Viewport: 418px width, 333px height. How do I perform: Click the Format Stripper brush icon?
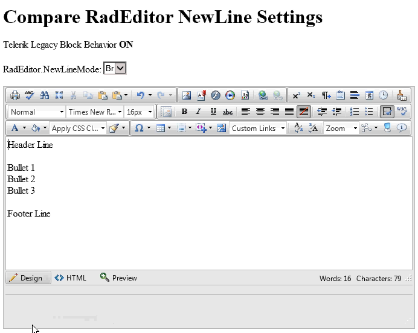tap(402, 95)
